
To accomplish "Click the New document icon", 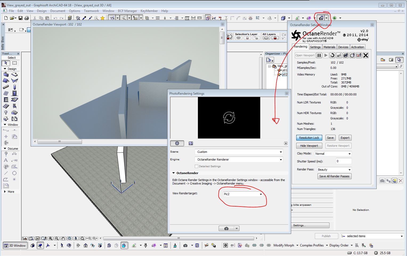I will 6,18.
